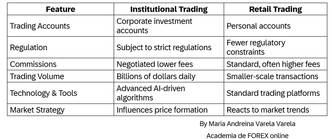The image size is (332, 139).
Task: Click the Academia de FOREX online text
Action: [x=247, y=135]
